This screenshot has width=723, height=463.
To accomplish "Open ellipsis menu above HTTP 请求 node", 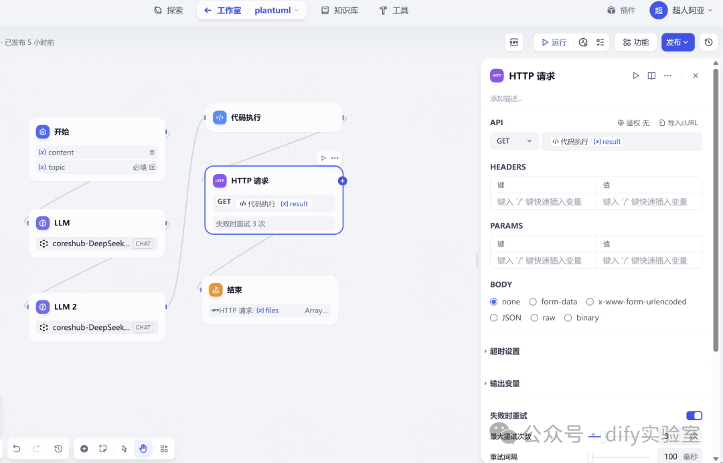I will [x=335, y=158].
